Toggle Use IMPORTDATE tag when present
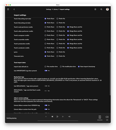The width and height of the screenshot is (116, 130). (x=46, y=71)
